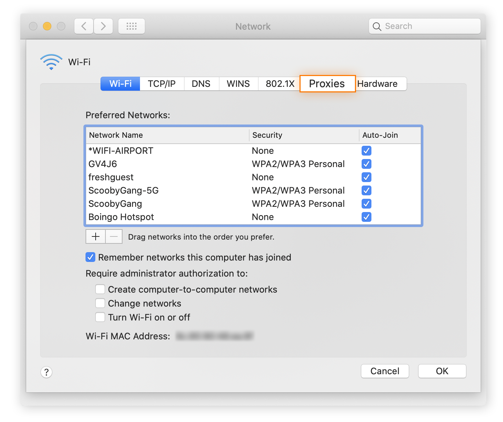The width and height of the screenshot is (503, 422).
Task: Click the forward navigation arrow
Action: (103, 26)
